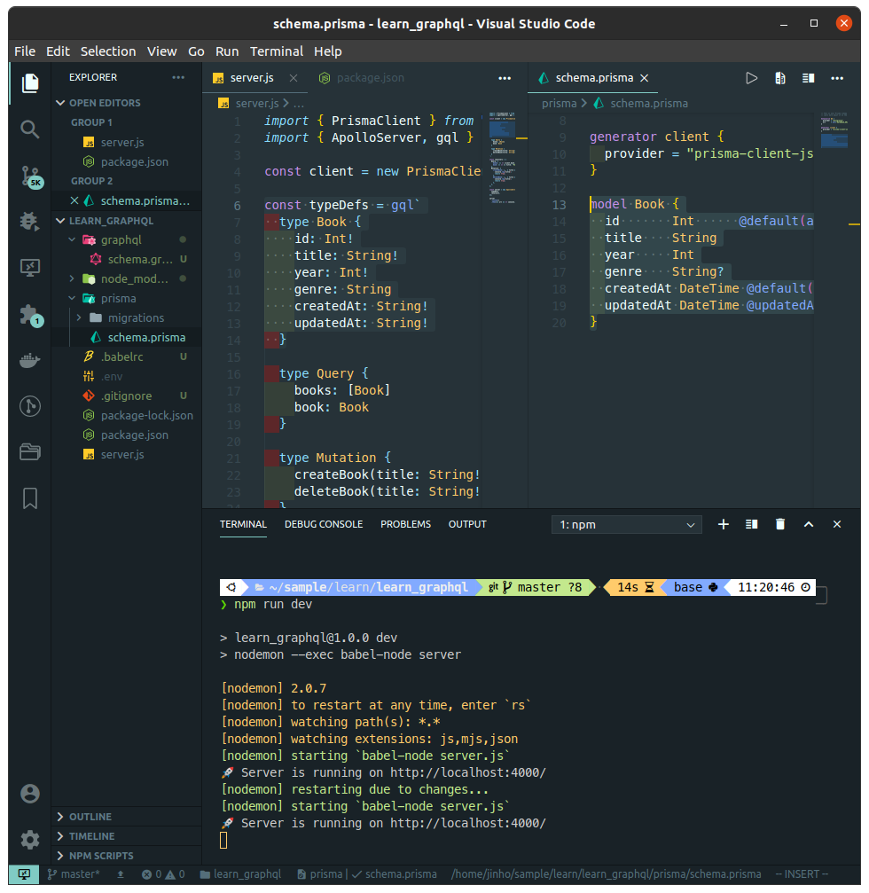Open the Run and Debug view
This screenshot has height=893, width=869.
29,222
